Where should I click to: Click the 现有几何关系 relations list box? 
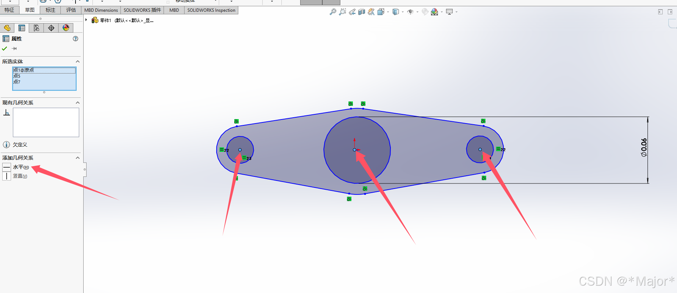(46, 122)
